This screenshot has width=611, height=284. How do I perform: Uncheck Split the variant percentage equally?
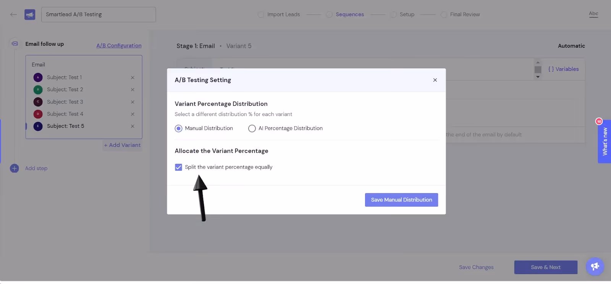[178, 167]
